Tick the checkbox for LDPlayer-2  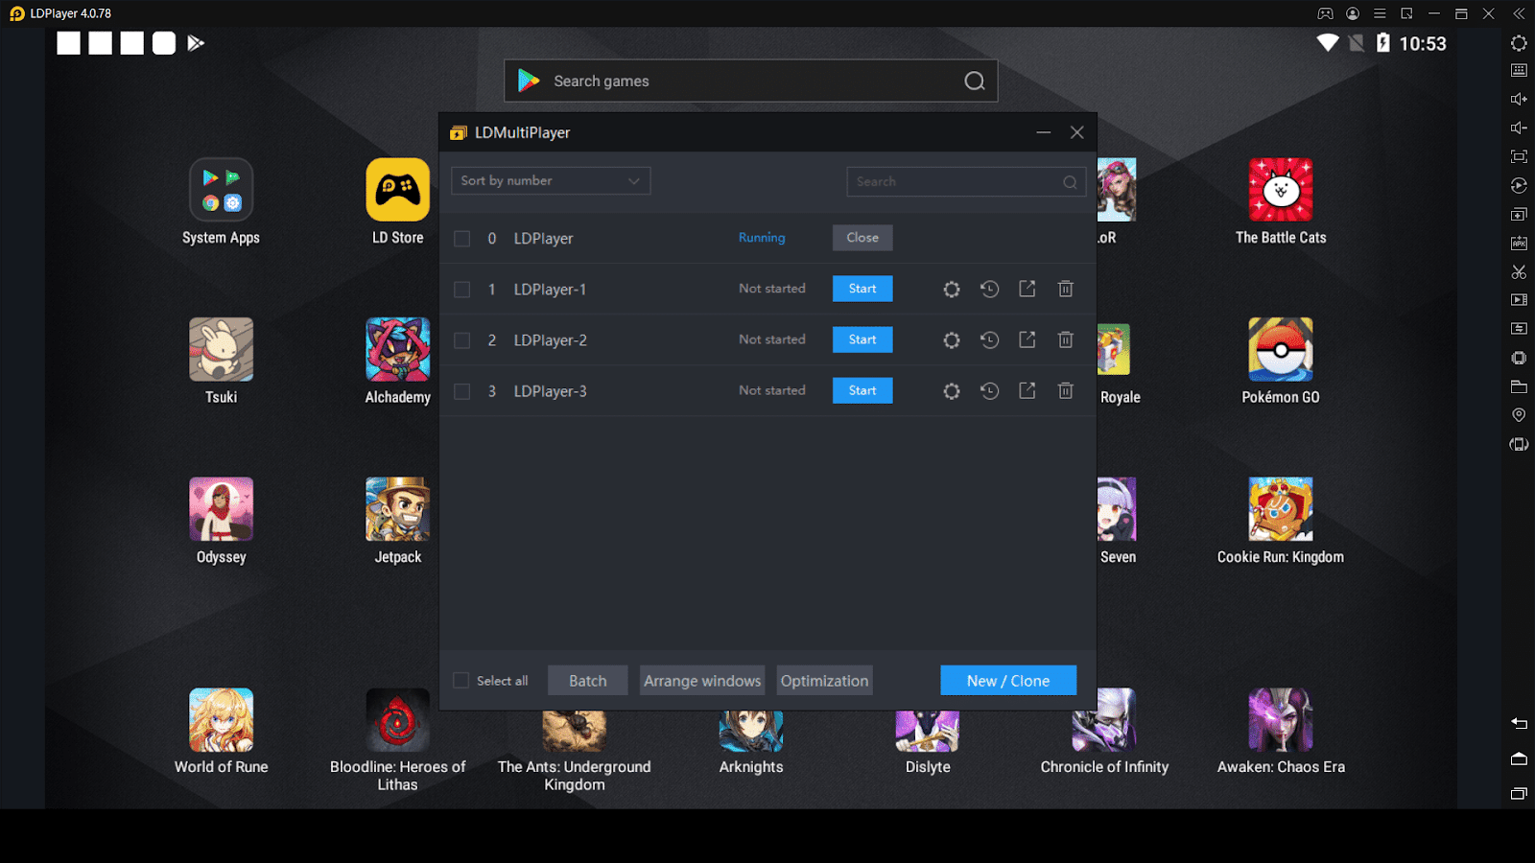(x=461, y=339)
